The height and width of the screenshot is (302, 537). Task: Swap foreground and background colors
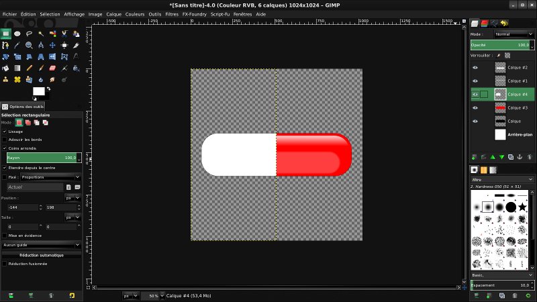click(x=48, y=89)
